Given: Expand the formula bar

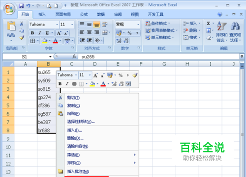Looking at the screenshot, I should pos(242,56).
